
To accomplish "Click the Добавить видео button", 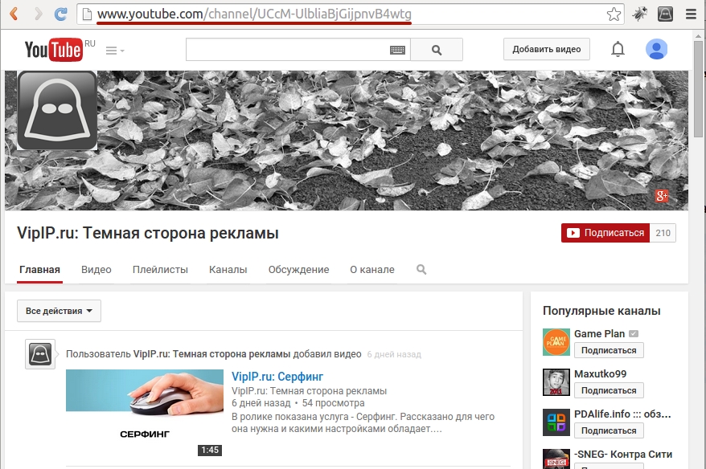I will [547, 49].
